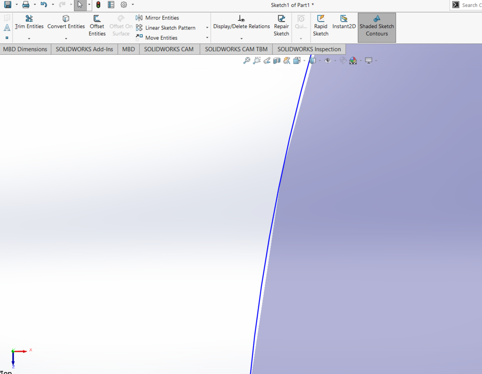Open the SOLIDWORKS Inspection tab

click(309, 49)
